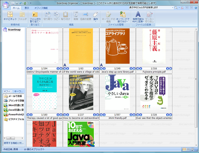Click the 使用する機能に対... link

14,143
